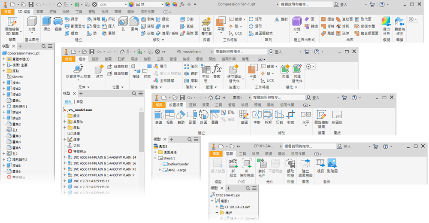Expand the 擠出1 feature node in tree
The image size is (429, 223).
click(x=4, y=83)
